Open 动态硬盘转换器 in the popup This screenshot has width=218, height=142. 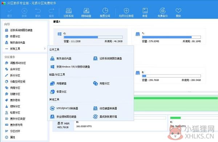pos(105,108)
